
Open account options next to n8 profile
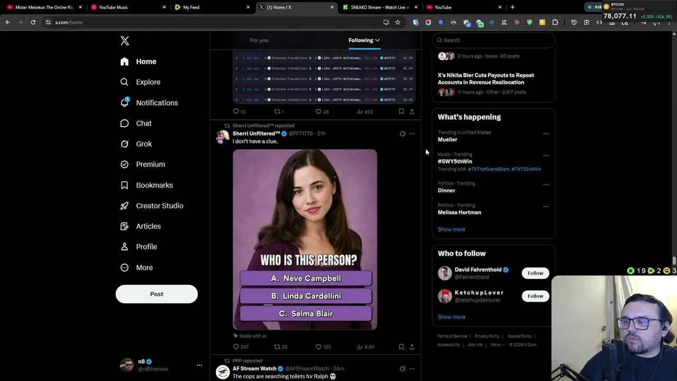199,365
